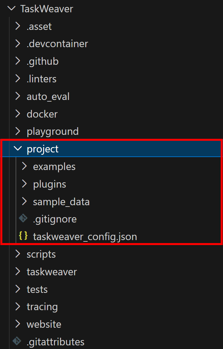The image size is (223, 349).
Task: Open the website folder
Action: point(44,324)
